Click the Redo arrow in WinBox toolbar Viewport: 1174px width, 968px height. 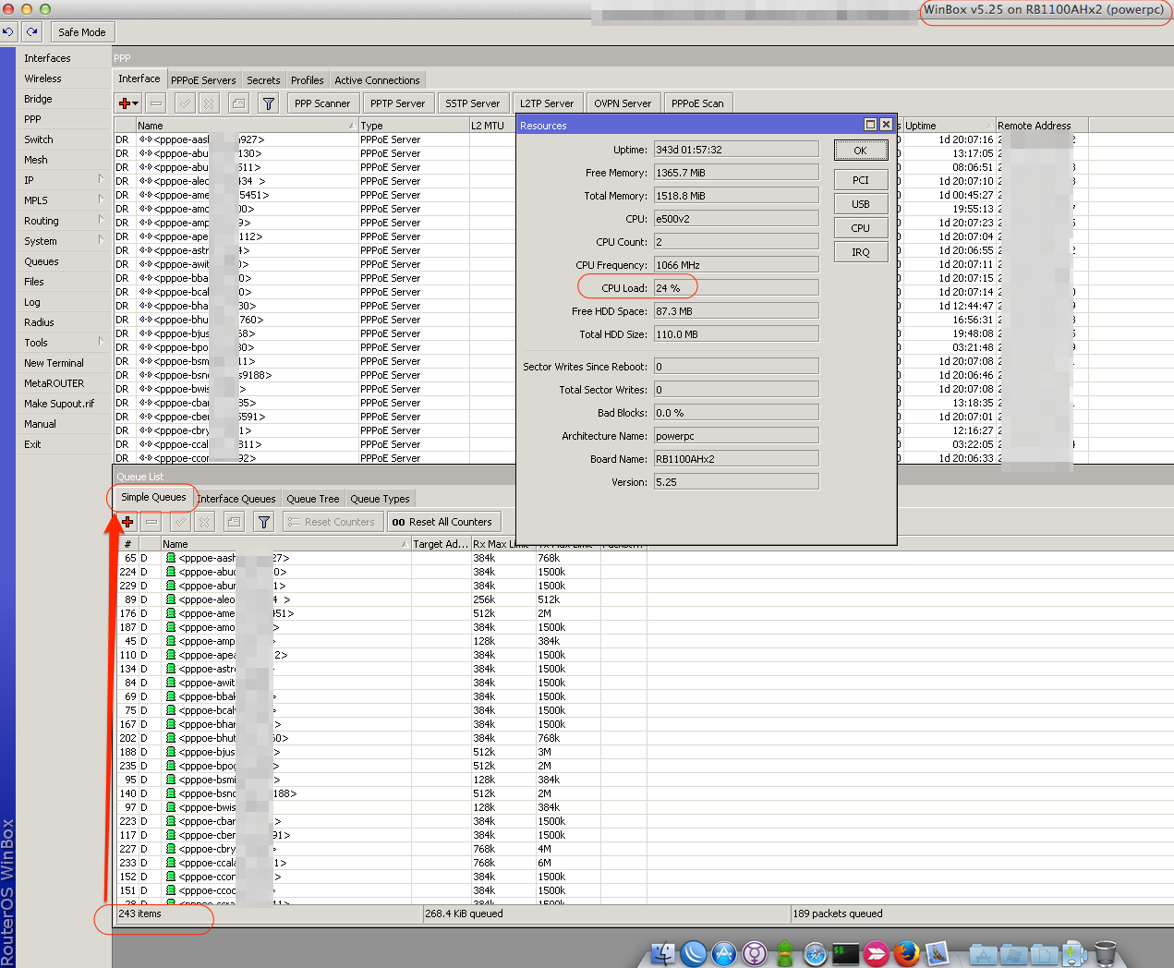click(x=32, y=31)
